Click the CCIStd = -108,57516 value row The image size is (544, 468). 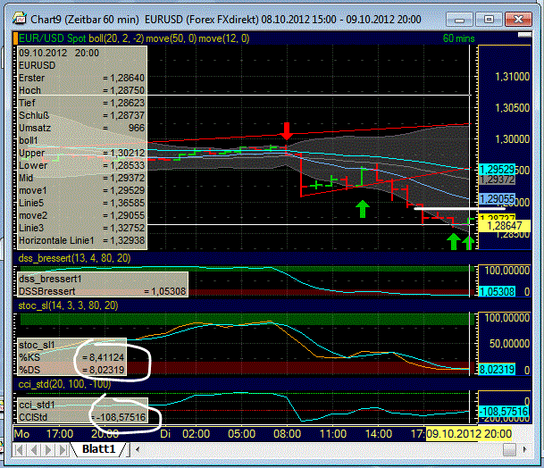pyautogui.click(x=82, y=417)
